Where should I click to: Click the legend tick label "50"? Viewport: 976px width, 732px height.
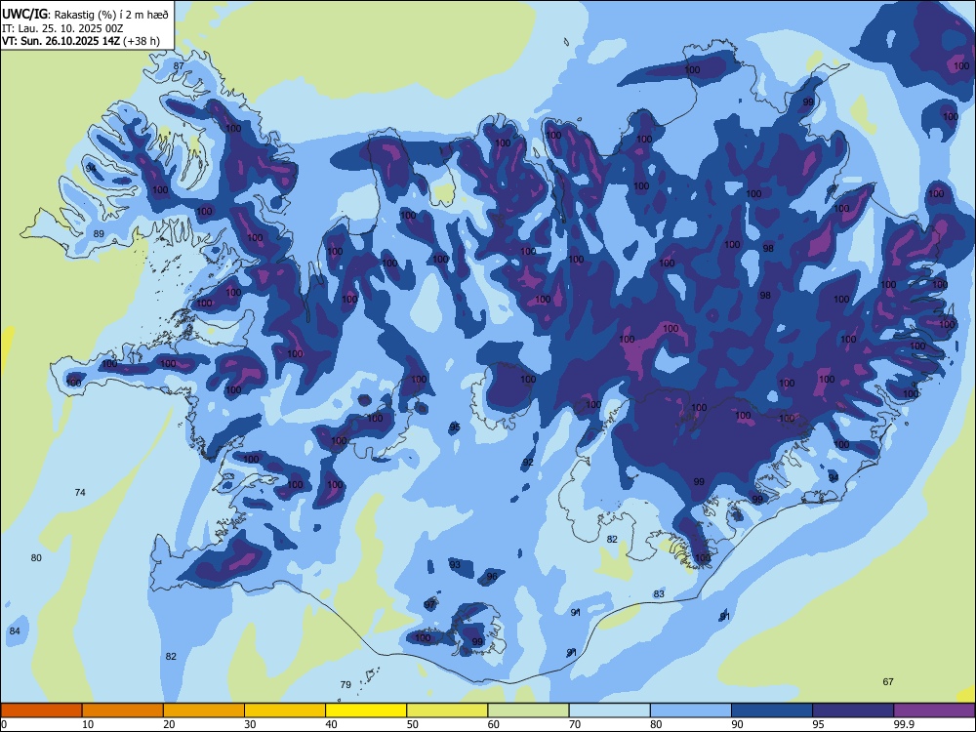(x=413, y=724)
